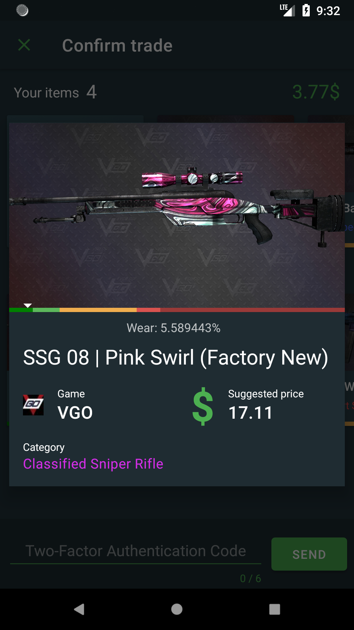Tap the 3.77$ total items value

[x=316, y=92]
